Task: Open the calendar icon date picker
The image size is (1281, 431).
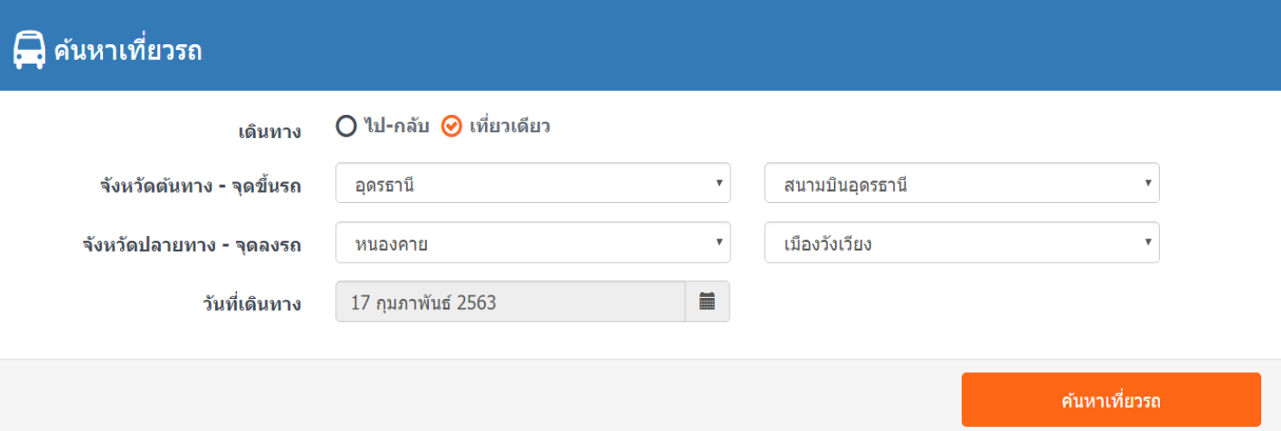Action: click(x=707, y=301)
